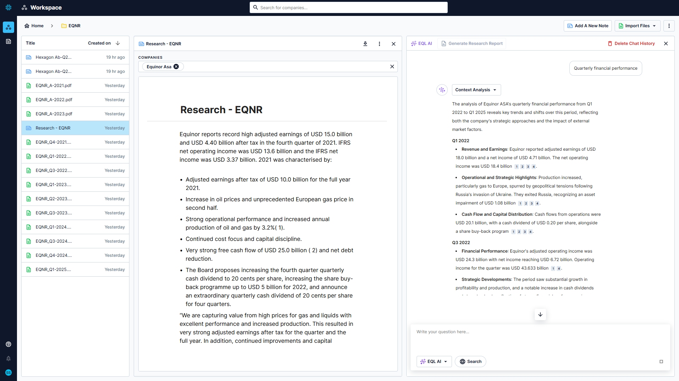Click Delete Chat History
This screenshot has height=381, width=679.
(x=631, y=44)
